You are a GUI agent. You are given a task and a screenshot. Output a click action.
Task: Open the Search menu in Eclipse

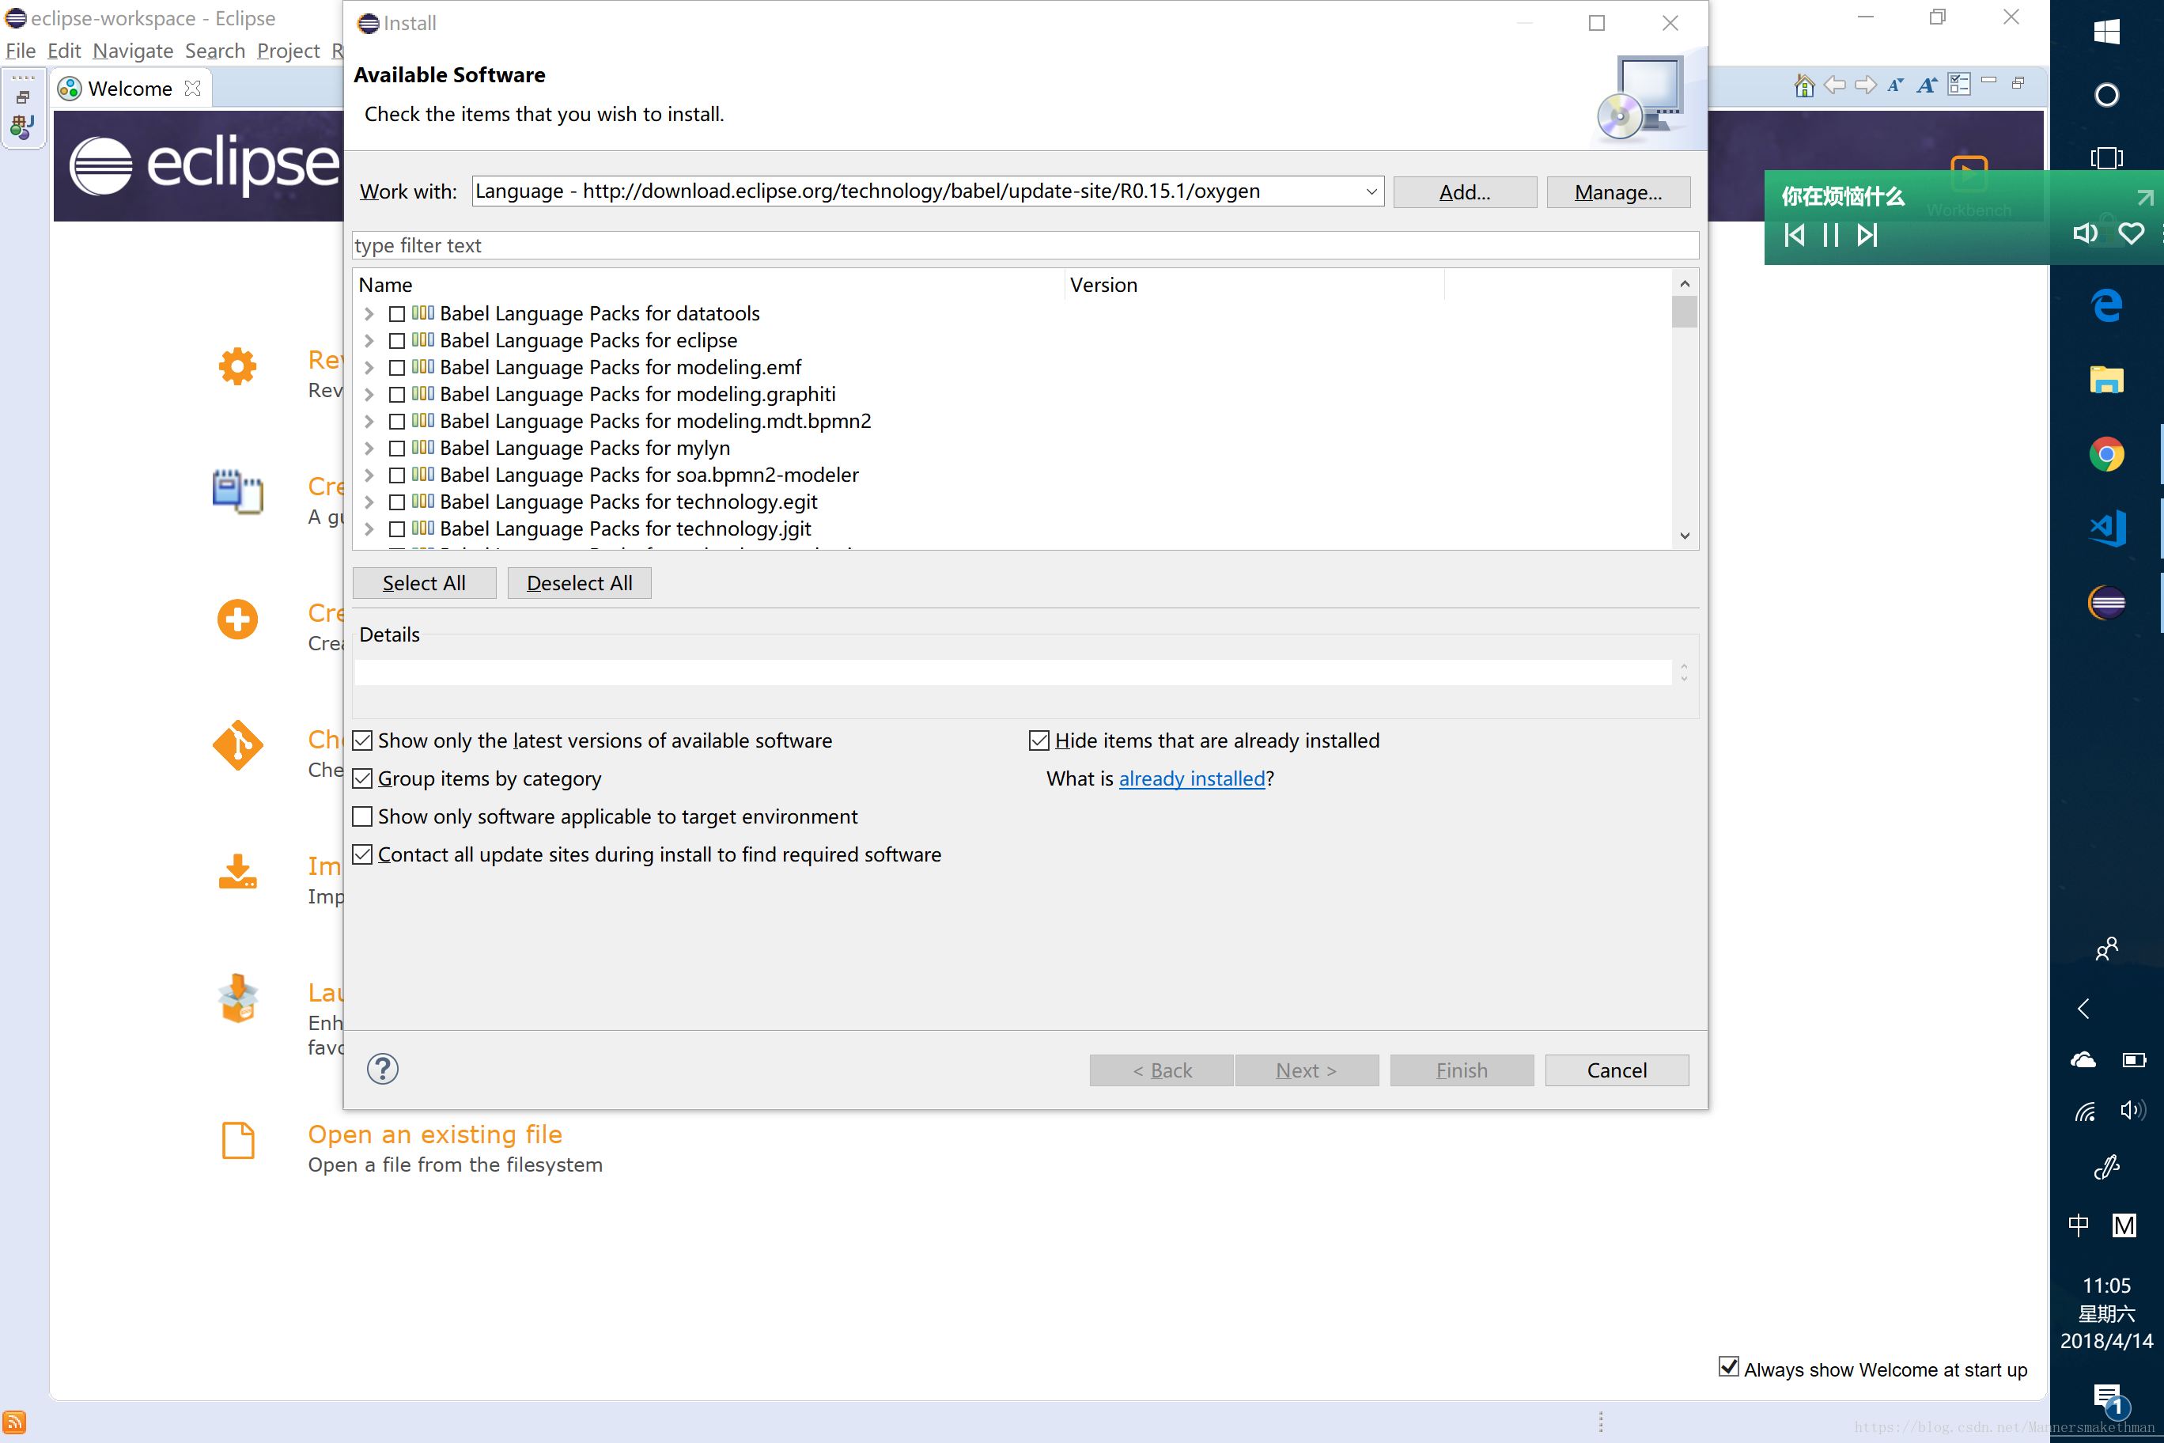click(214, 51)
